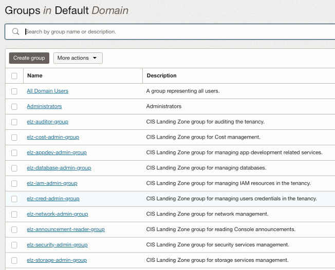
Task: Check the elz-storage-admin-group checkbox
Action: 14,261
